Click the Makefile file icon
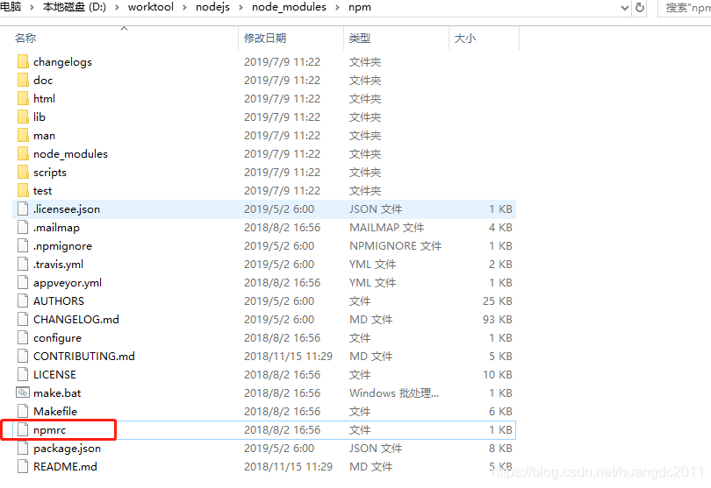Image resolution: width=711 pixels, height=488 pixels. [x=23, y=411]
